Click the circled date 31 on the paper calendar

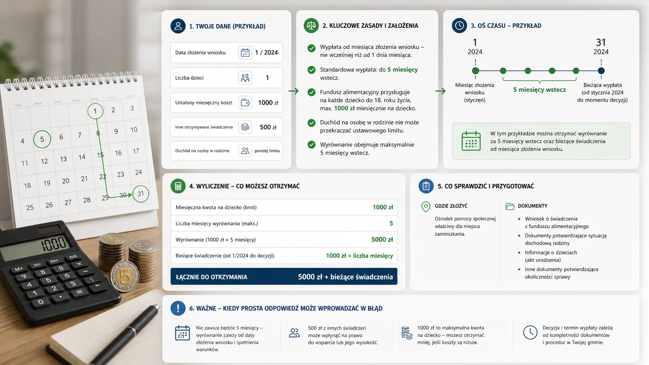pos(140,194)
